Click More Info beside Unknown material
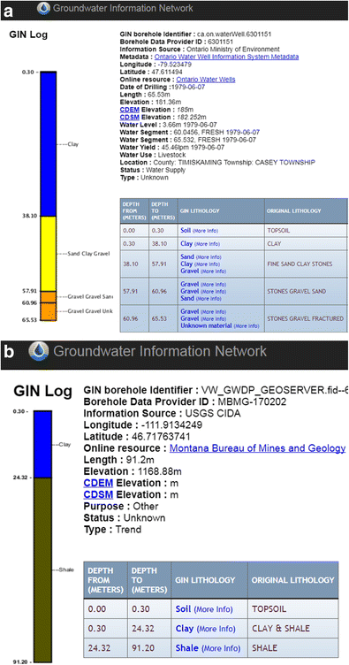Screen dimensions: 349x665 246,326
